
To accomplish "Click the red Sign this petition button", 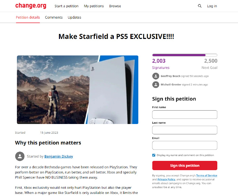I will [x=185, y=166].
